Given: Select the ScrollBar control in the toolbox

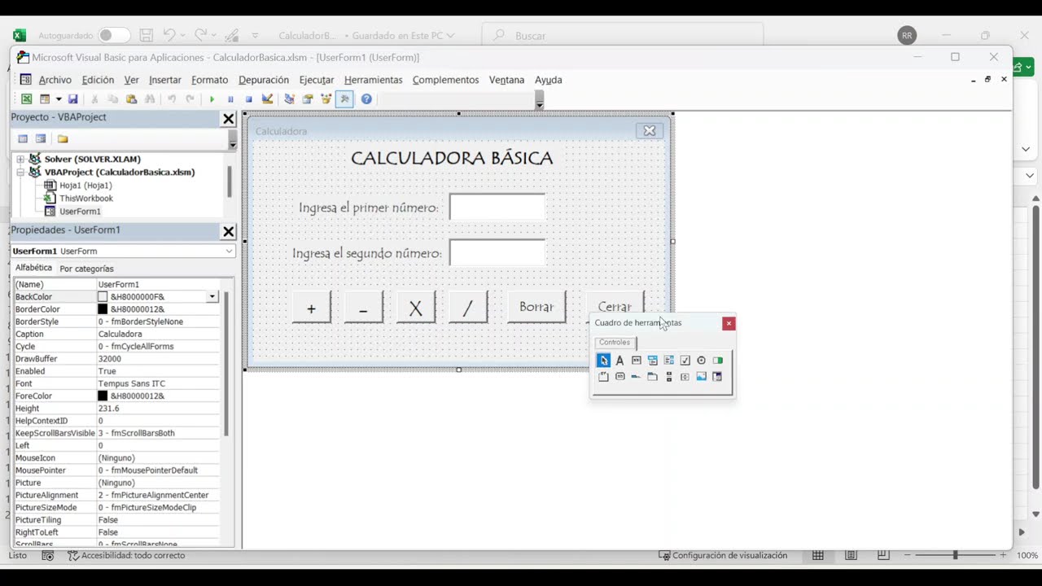Looking at the screenshot, I should (668, 377).
